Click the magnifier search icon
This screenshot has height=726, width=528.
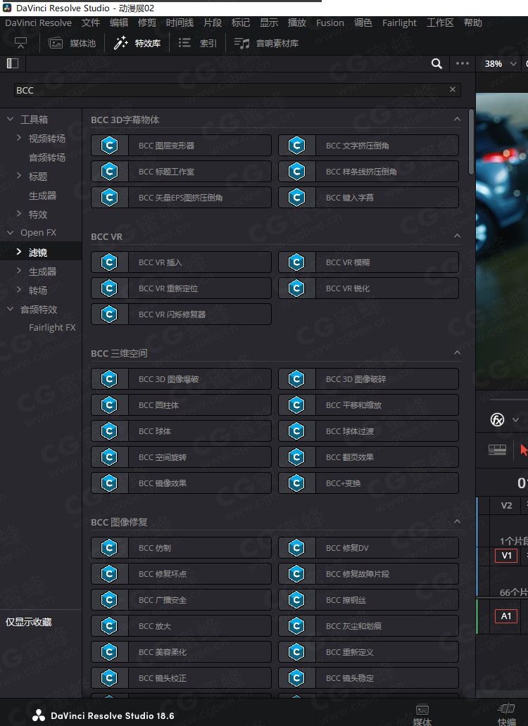436,63
